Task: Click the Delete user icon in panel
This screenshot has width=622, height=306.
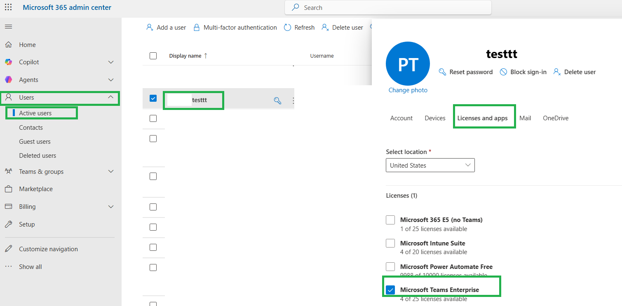Action: pos(557,72)
